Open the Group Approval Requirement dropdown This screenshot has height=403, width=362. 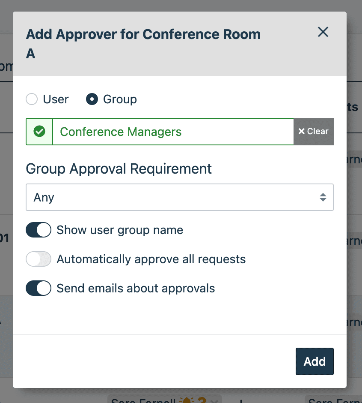[179, 198]
